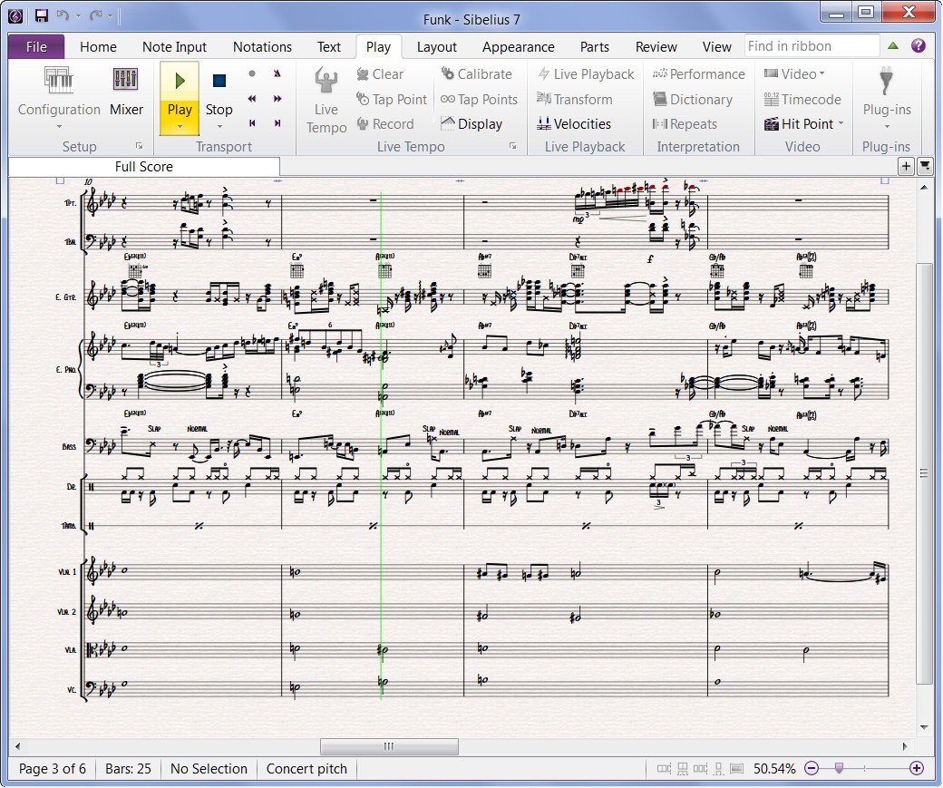The image size is (943, 788).
Task: Switch to the Home tab
Action: tap(98, 47)
